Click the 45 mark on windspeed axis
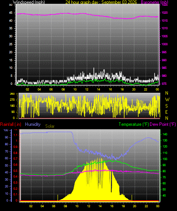Screen dimensions: 177x211 click(x=11, y=13)
